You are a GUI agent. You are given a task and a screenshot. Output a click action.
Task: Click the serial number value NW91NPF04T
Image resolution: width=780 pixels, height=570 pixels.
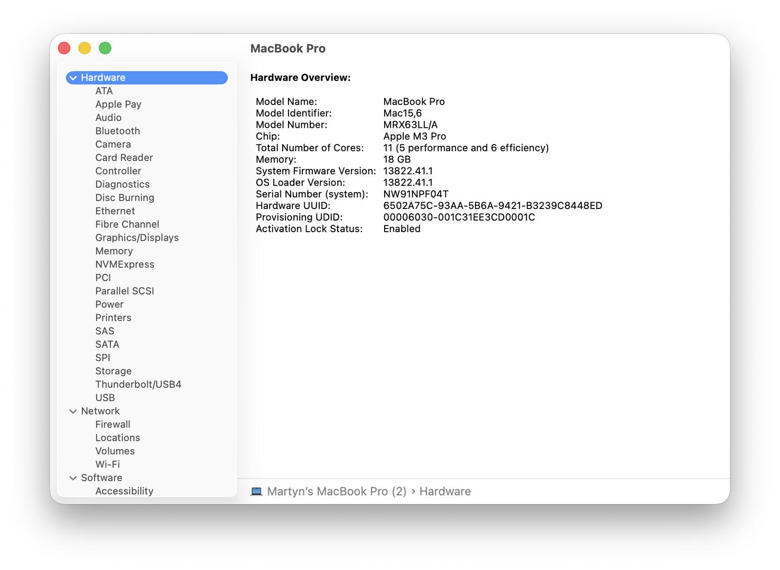pyautogui.click(x=415, y=194)
